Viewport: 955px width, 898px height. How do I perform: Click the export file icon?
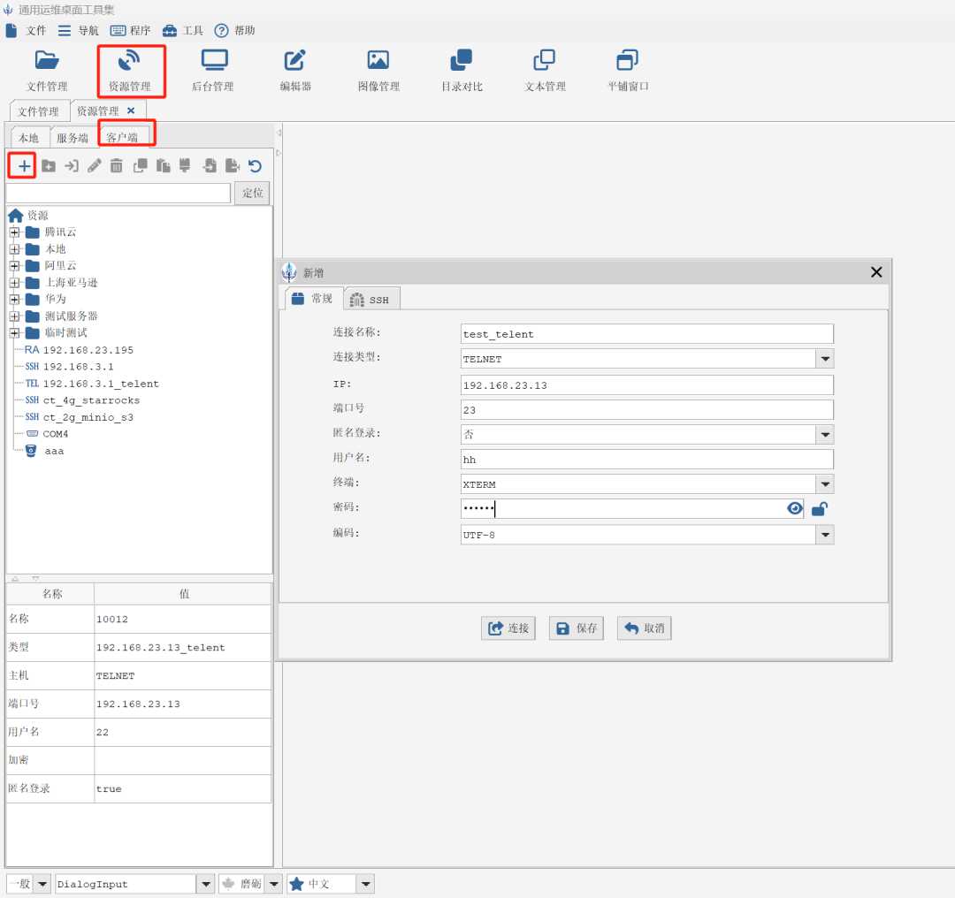pos(232,165)
